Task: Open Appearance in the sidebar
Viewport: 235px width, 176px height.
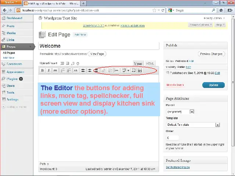Action: 15,72
